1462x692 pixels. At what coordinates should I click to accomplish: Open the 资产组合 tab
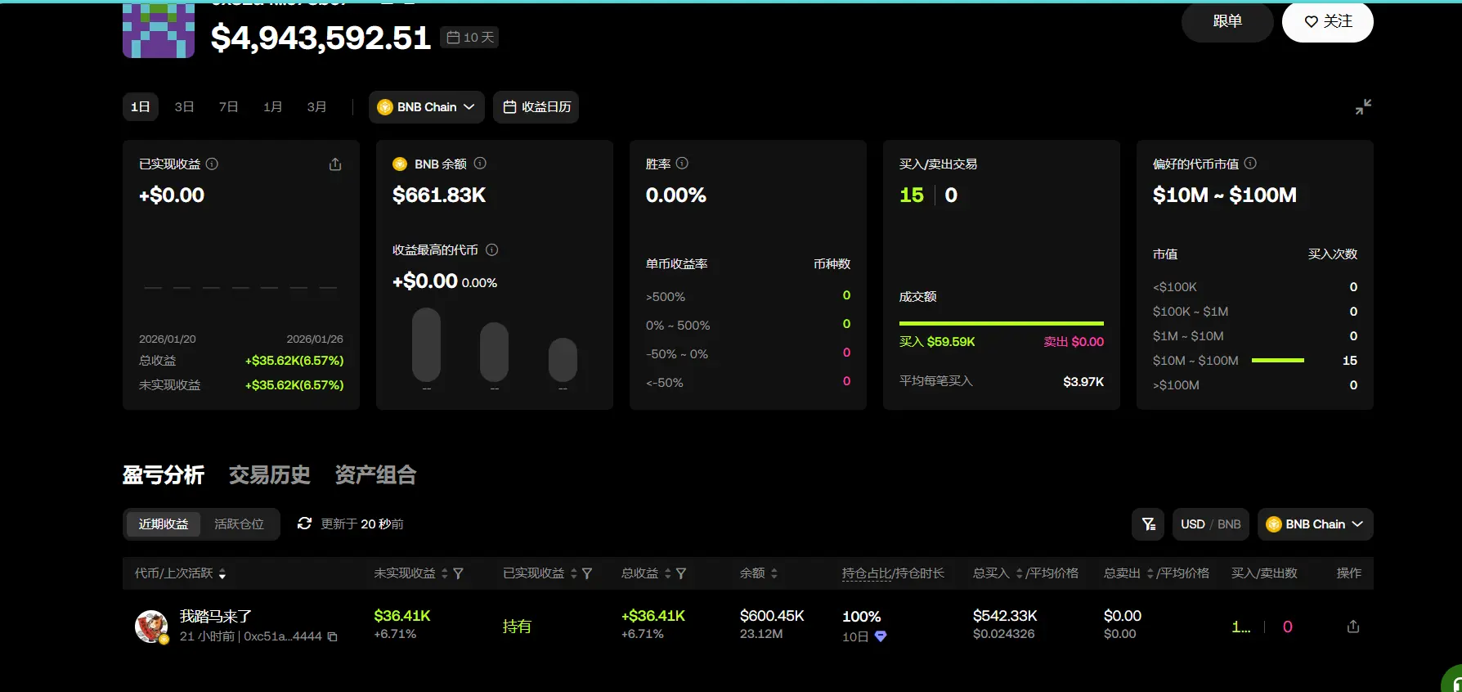(376, 475)
